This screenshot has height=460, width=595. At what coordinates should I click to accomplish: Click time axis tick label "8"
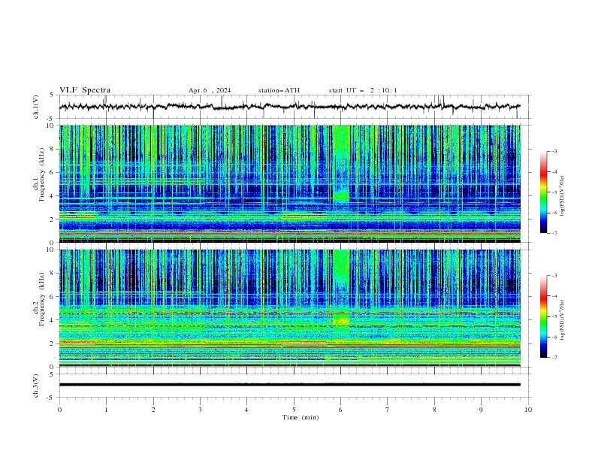click(434, 410)
